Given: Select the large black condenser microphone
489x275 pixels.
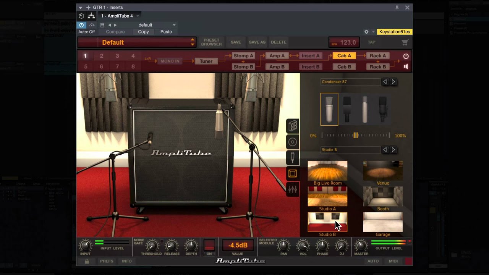Looking at the screenshot, I should pyautogui.click(x=383, y=109).
